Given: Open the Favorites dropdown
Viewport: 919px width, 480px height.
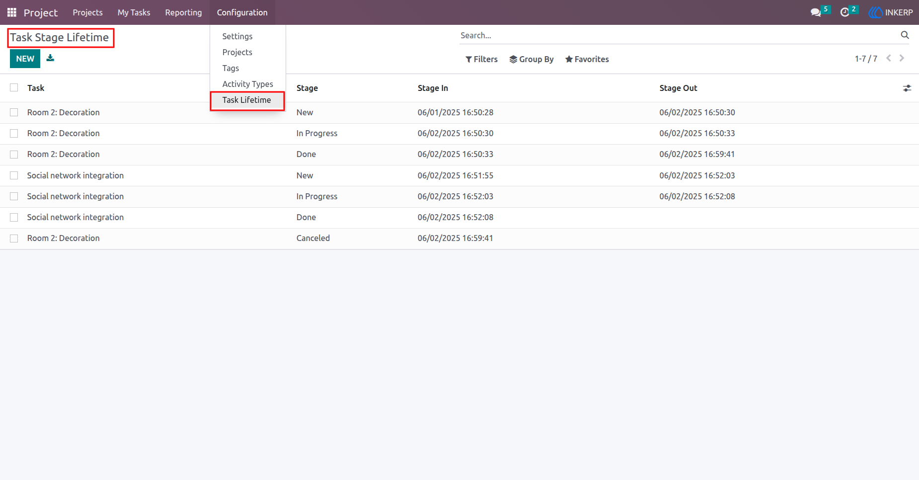Looking at the screenshot, I should tap(587, 59).
